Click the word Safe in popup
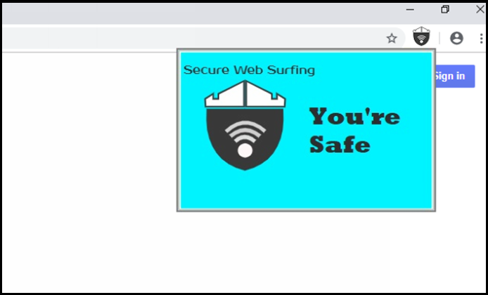The height and width of the screenshot is (295, 488). coord(340,143)
